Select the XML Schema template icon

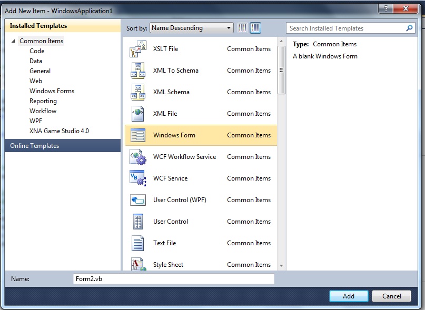click(137, 92)
